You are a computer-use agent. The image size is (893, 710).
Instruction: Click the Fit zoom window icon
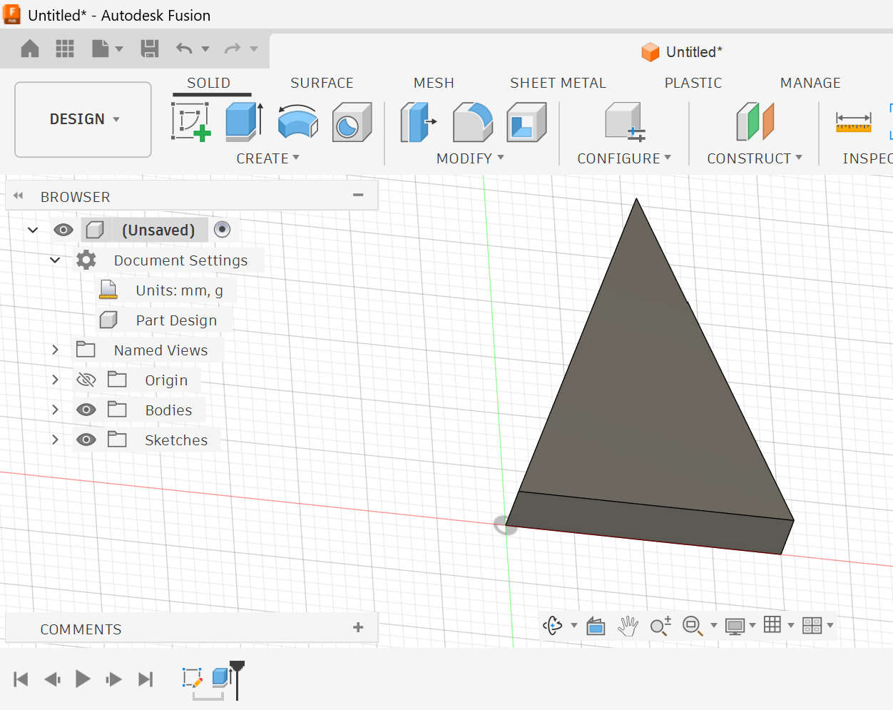pos(692,626)
